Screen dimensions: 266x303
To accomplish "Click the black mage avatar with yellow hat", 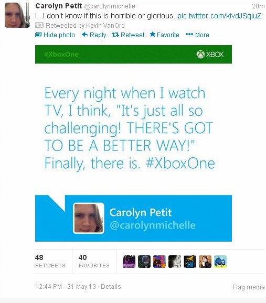I will pyautogui.click(x=190, y=262).
